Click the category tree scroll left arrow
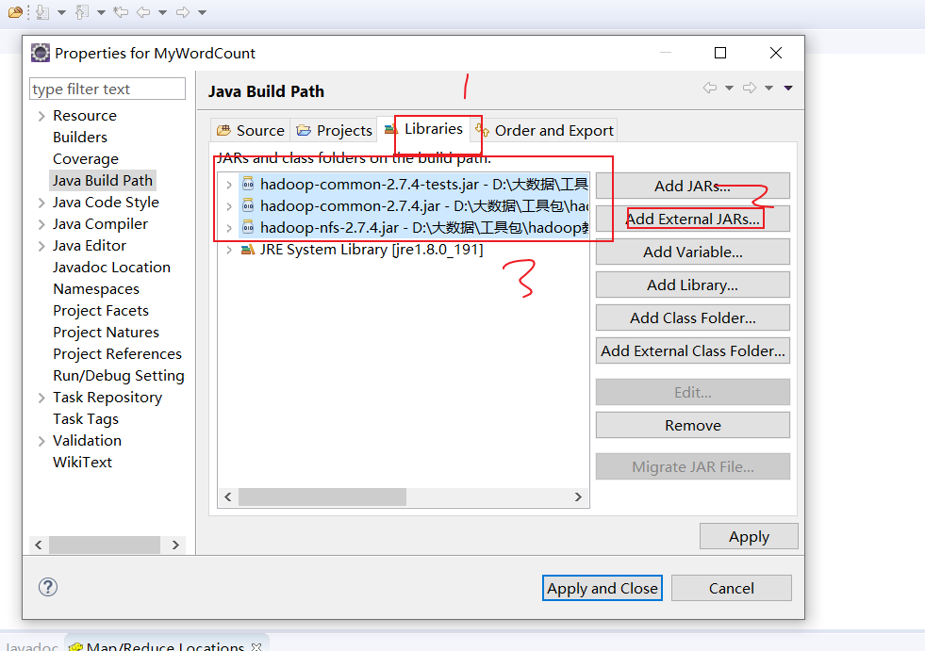 39,545
